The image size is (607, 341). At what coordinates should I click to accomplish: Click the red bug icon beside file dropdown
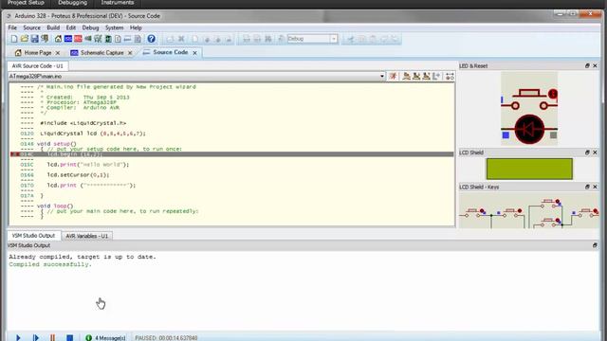[393, 76]
